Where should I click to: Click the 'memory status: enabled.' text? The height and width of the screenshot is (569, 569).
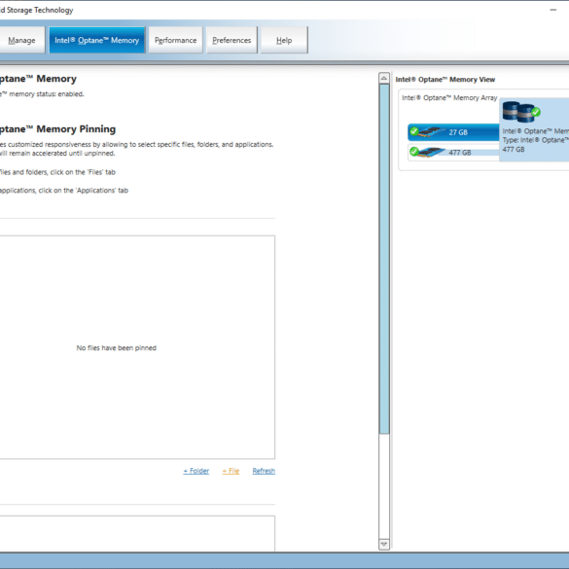coord(47,94)
